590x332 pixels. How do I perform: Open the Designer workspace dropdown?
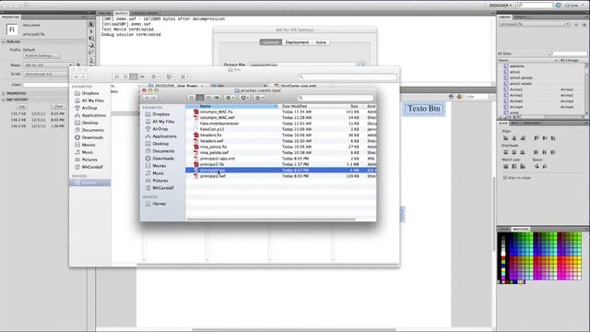coord(501,6)
